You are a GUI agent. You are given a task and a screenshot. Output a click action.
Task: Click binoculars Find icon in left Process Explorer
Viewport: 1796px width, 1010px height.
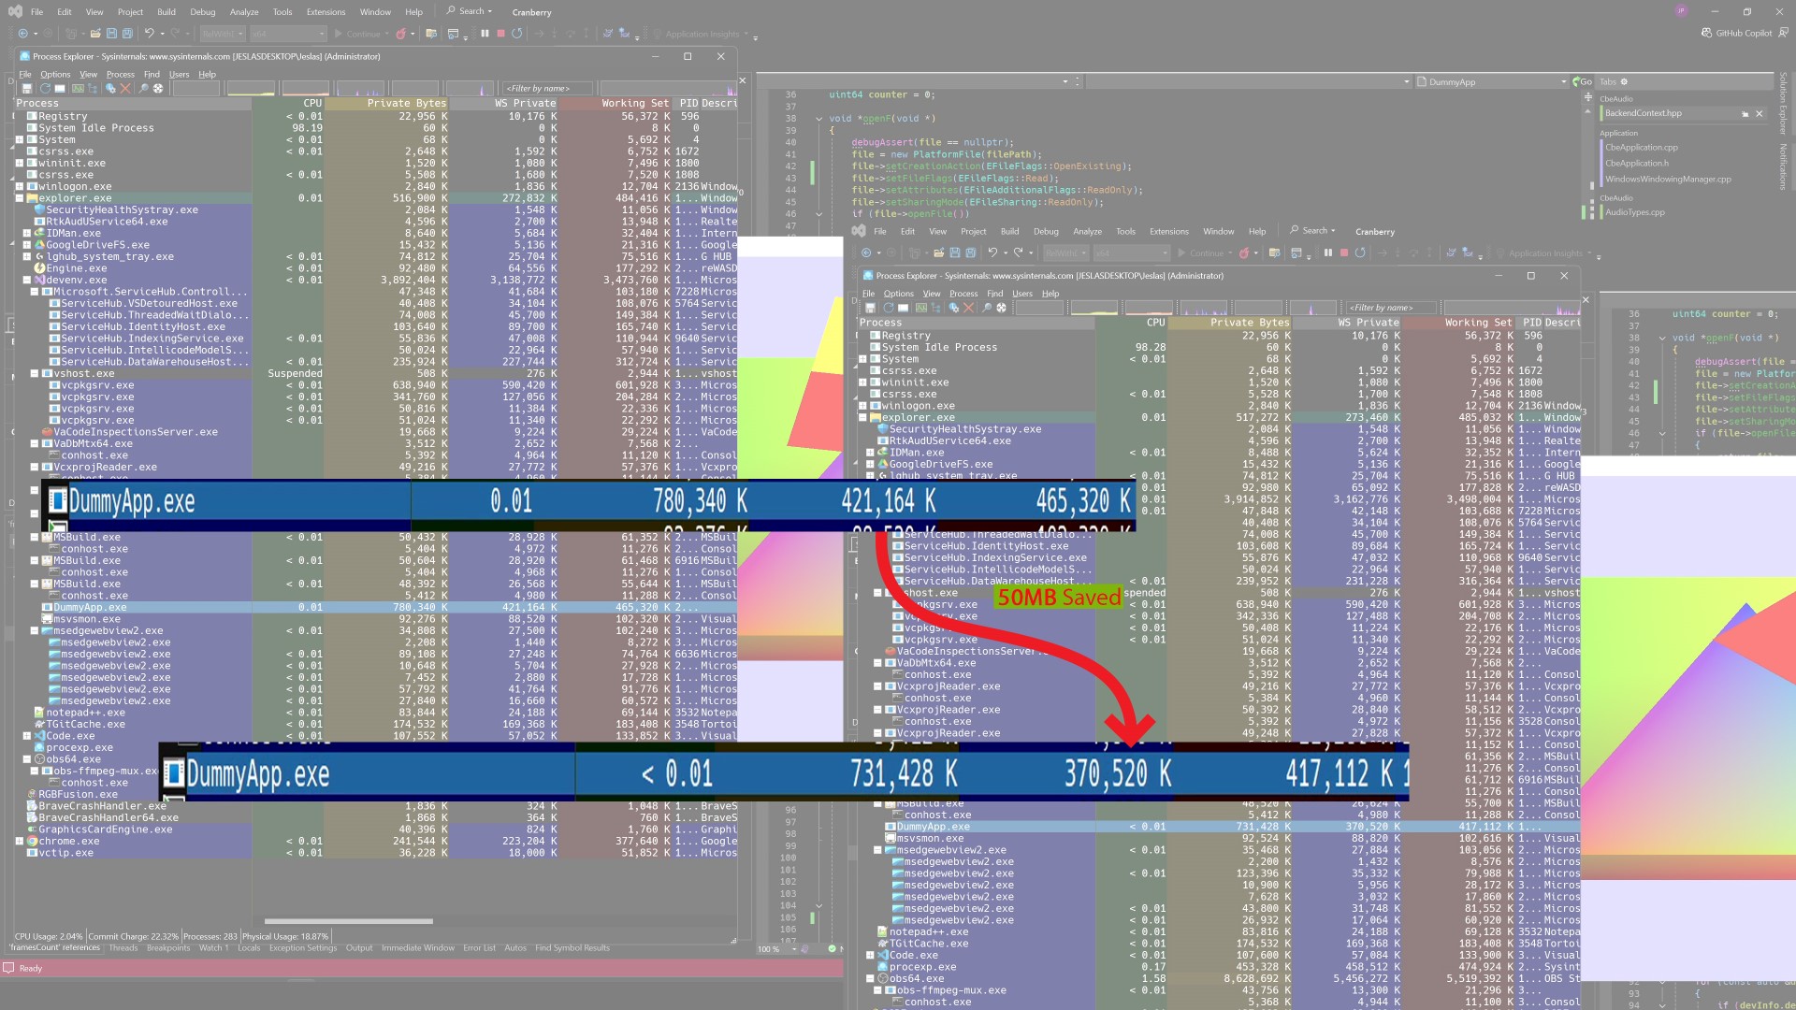tap(143, 89)
